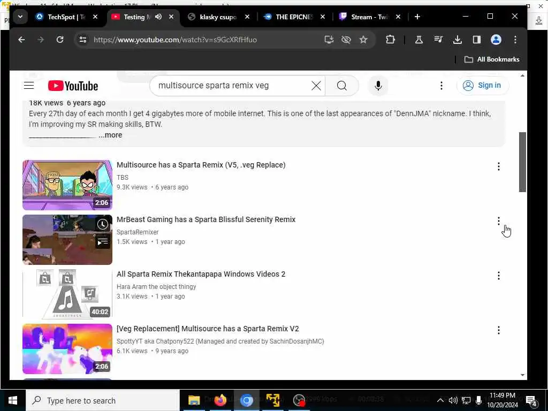This screenshot has height=411, width=548.
Task: Expand description with ...more
Action: 110,135
